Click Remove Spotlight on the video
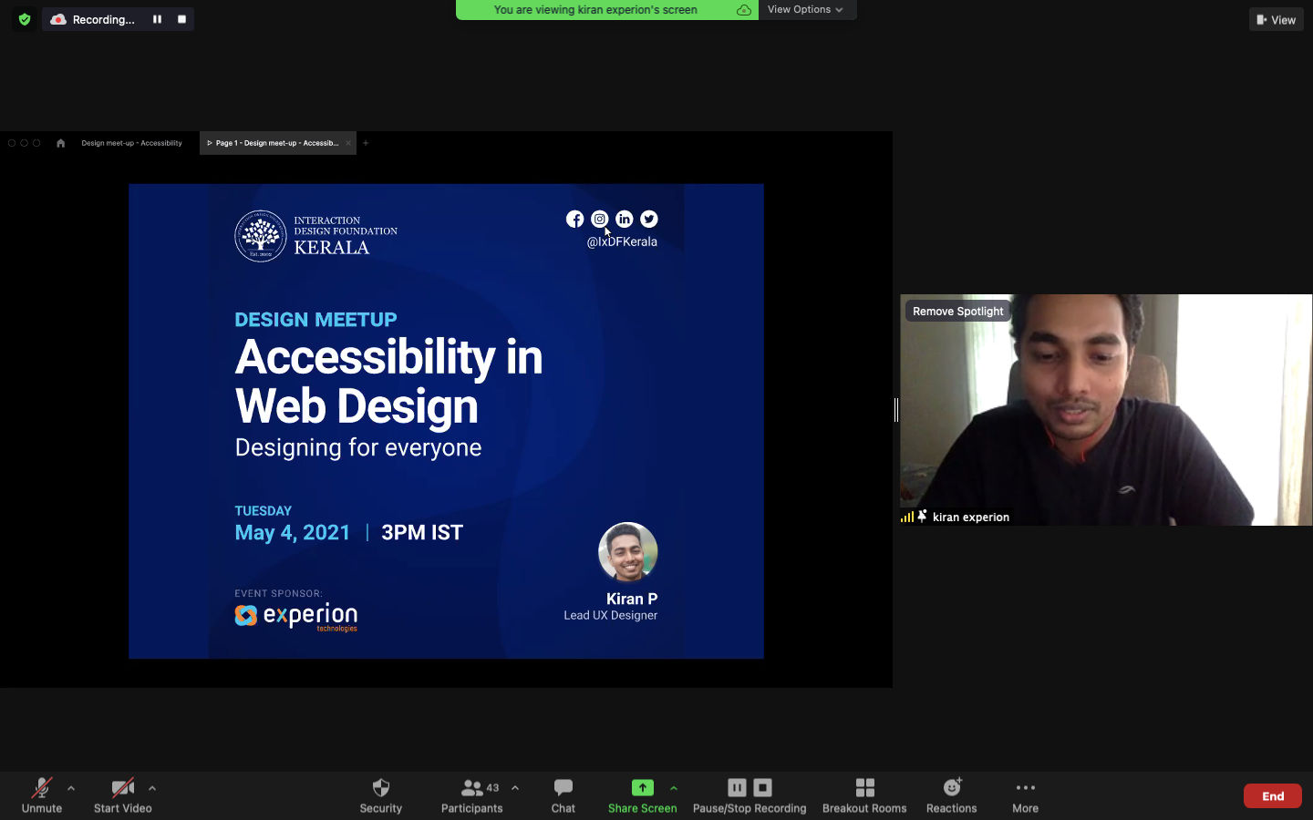The height and width of the screenshot is (820, 1313). 957,311
